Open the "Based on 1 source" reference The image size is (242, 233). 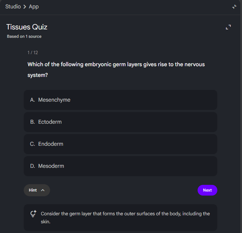tap(24, 36)
